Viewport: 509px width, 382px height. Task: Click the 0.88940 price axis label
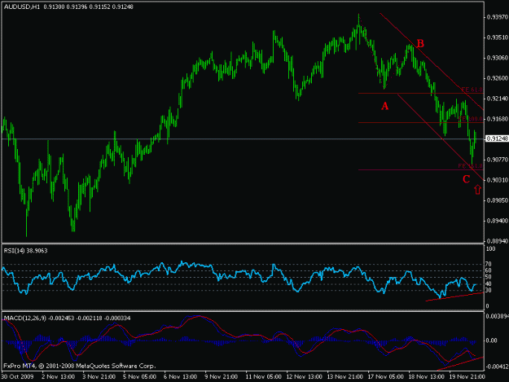coord(498,241)
